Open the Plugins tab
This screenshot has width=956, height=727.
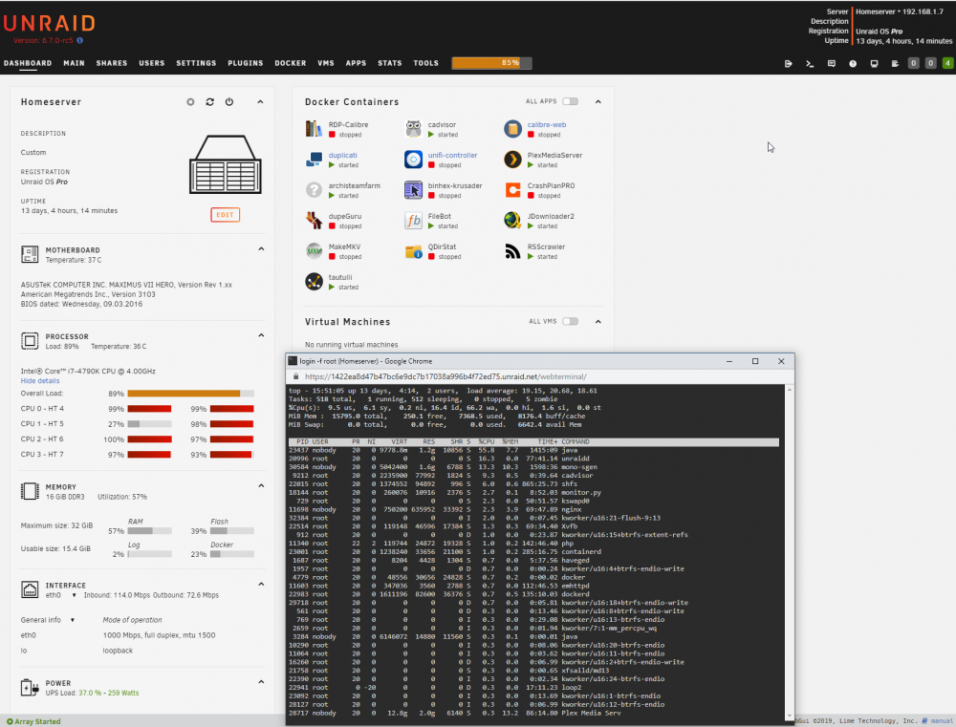coord(245,63)
